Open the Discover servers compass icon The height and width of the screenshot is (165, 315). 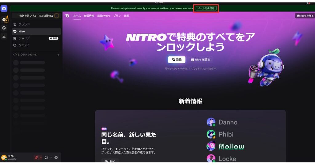tap(4, 28)
